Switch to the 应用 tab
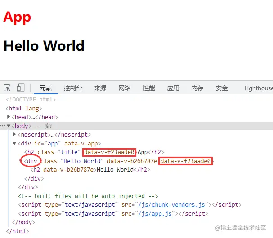This screenshot has width=273, height=238. tap(173, 88)
